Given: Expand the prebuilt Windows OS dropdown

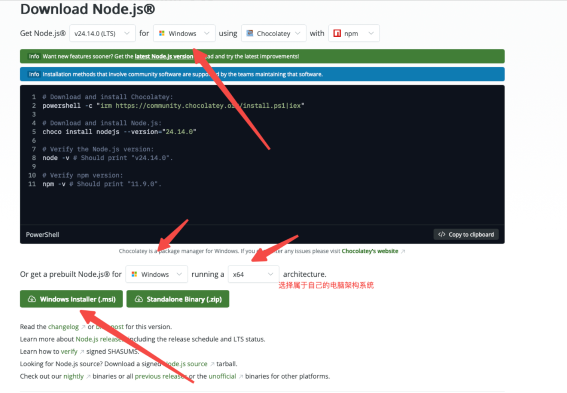Looking at the screenshot, I should point(156,274).
